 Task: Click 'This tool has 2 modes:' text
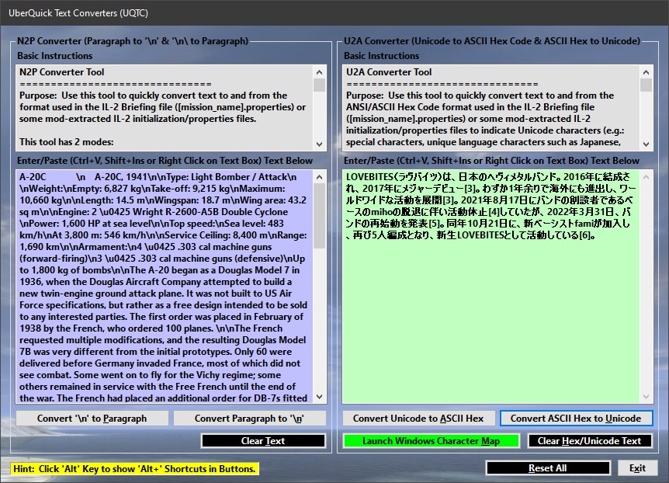tap(67, 142)
